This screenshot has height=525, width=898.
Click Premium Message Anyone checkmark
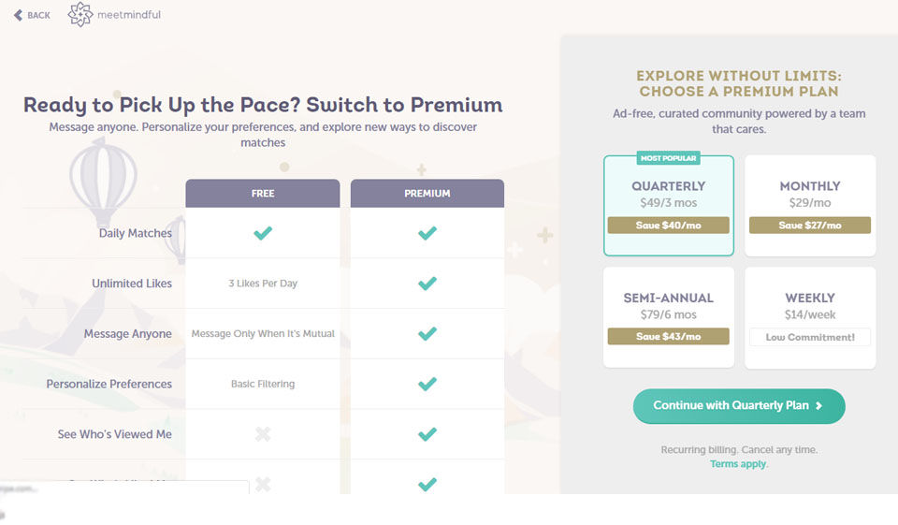click(x=427, y=334)
